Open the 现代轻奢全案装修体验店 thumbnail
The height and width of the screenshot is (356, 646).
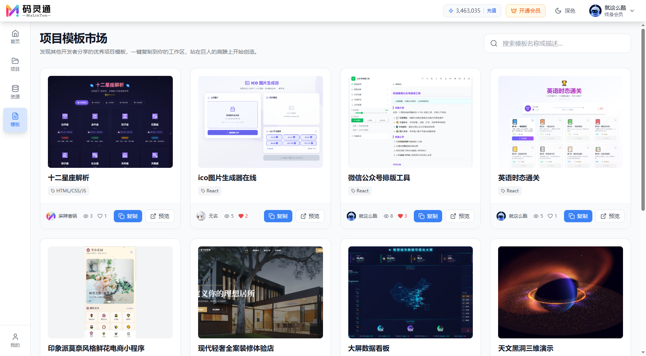coord(260,292)
